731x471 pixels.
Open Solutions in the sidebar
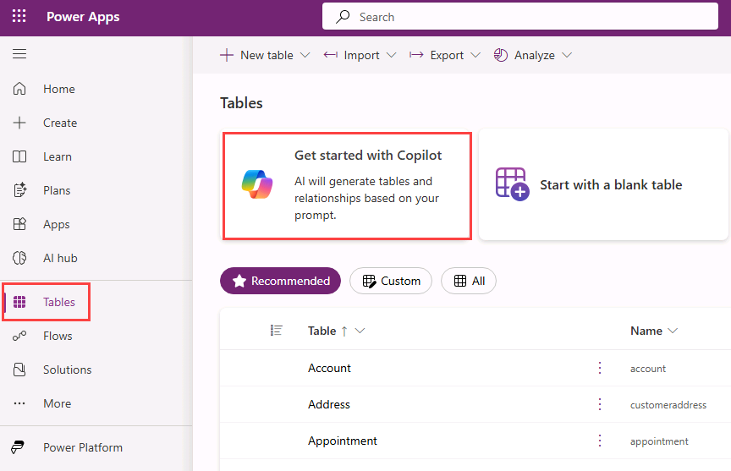68,370
